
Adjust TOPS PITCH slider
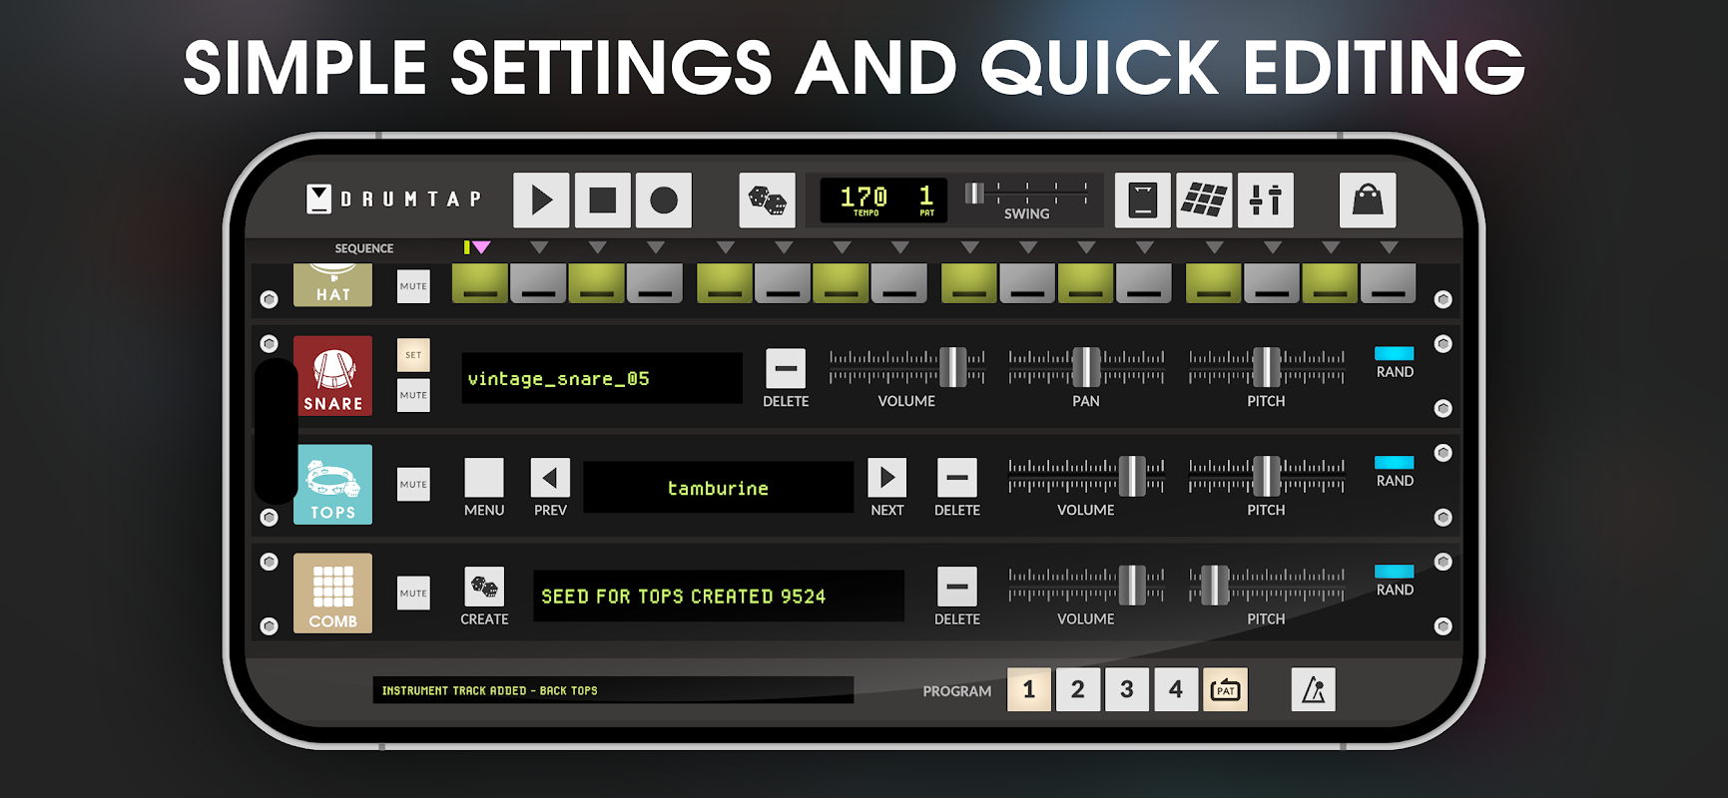(x=1266, y=476)
